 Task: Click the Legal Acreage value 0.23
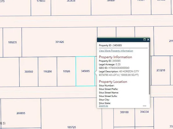(118, 64)
